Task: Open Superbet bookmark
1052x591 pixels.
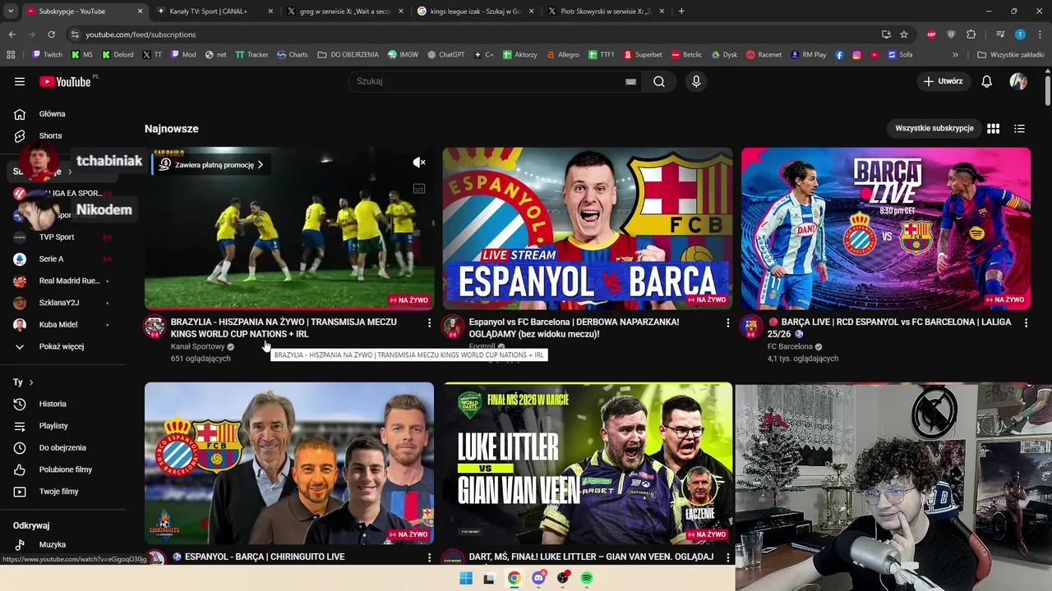Action: pyautogui.click(x=643, y=55)
